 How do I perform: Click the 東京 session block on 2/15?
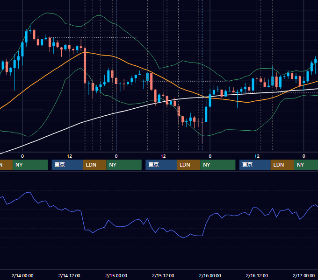[x=161, y=165]
